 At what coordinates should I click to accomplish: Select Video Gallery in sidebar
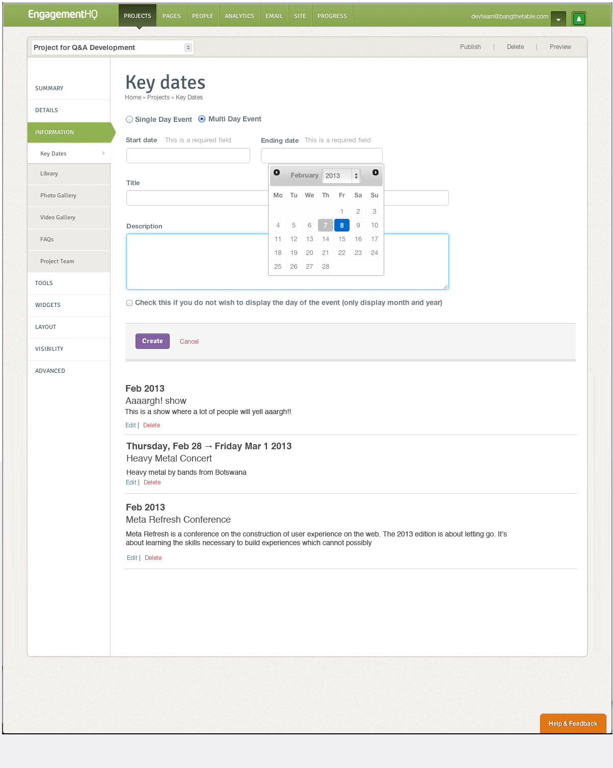(x=69, y=218)
